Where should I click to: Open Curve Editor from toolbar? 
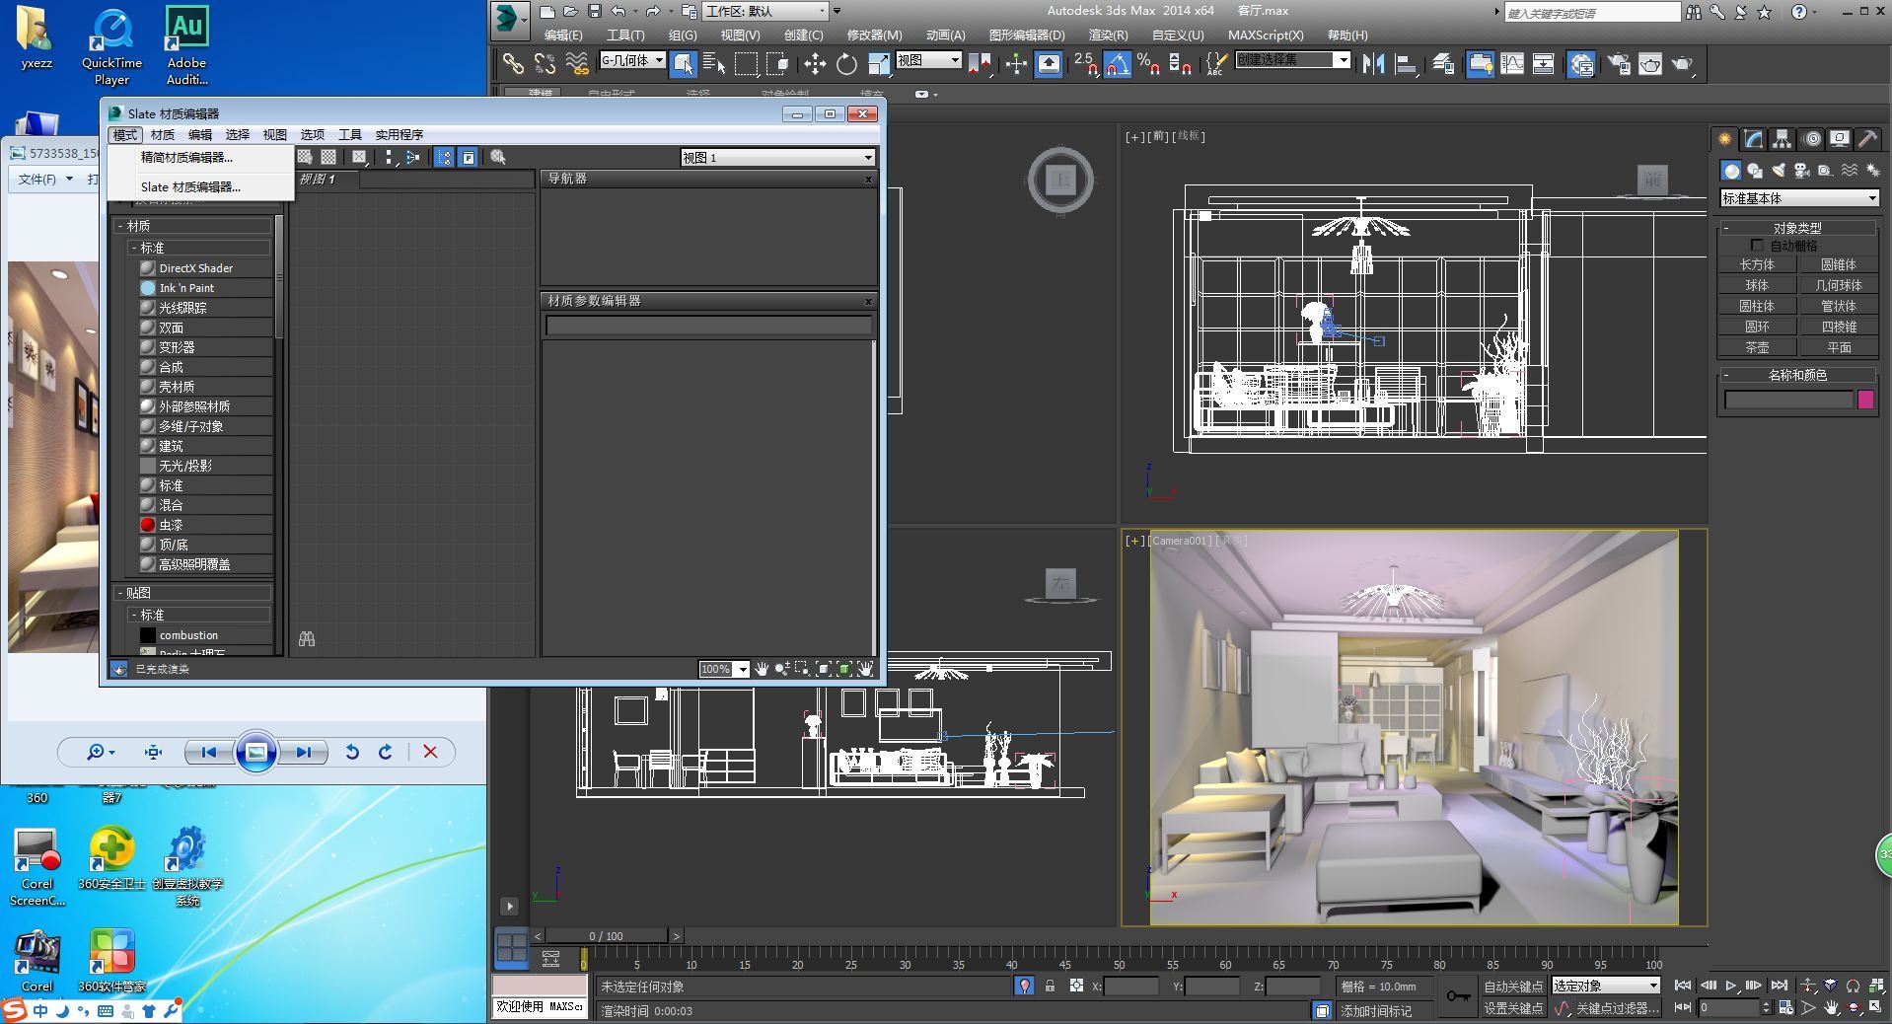coord(1512,64)
